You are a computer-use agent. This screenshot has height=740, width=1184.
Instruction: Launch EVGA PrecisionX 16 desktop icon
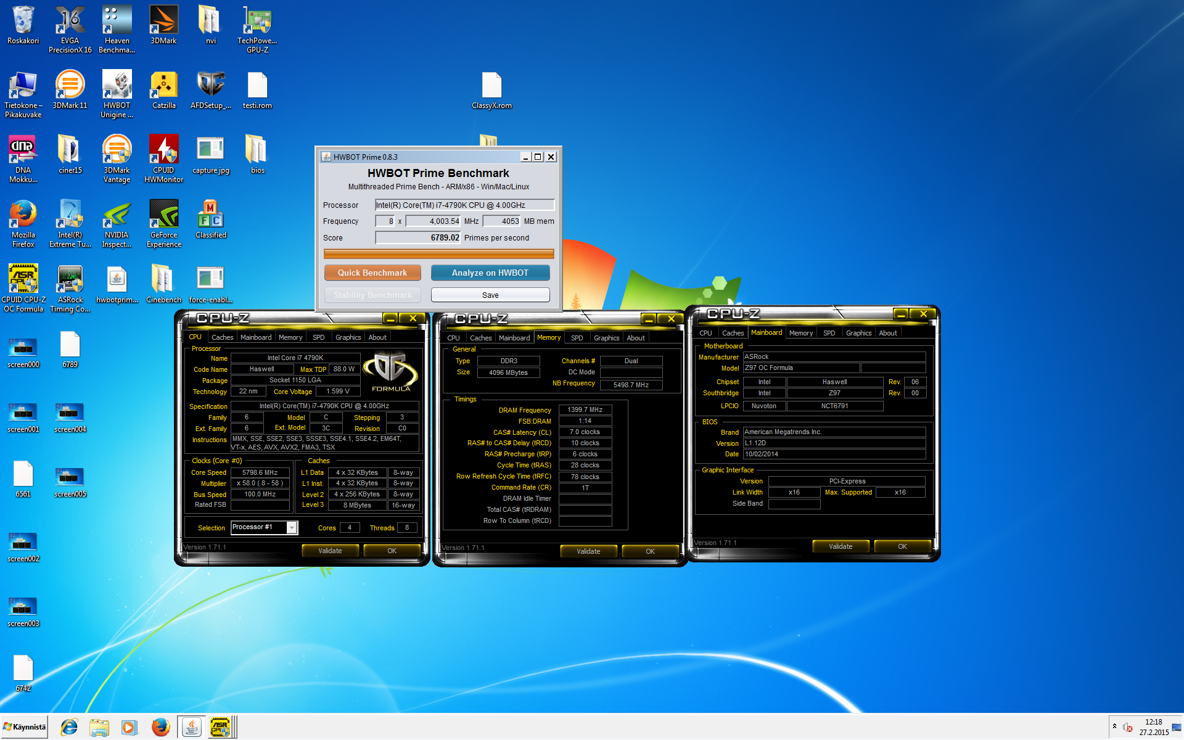click(70, 29)
